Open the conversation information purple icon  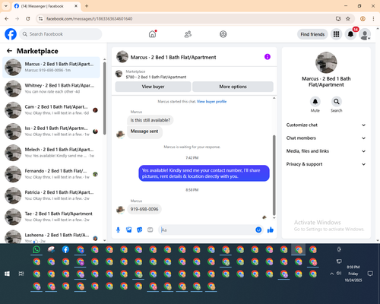tap(268, 57)
